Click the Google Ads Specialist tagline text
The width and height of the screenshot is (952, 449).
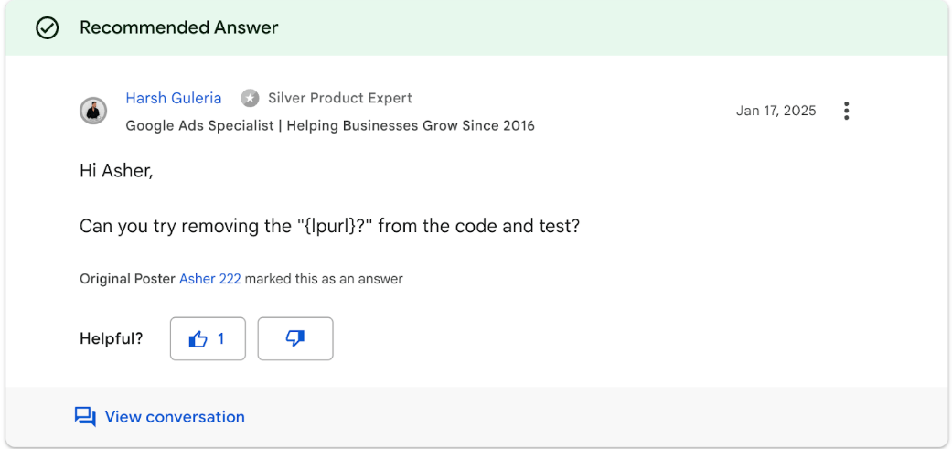pyautogui.click(x=329, y=125)
